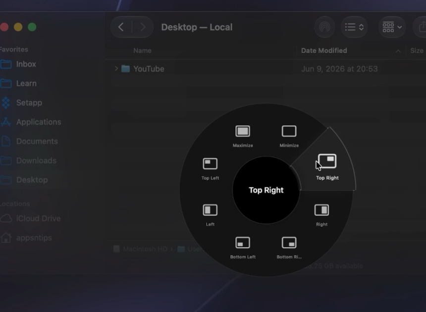The height and width of the screenshot is (312, 426).
Task: Open Applications in the sidebar
Action: point(39,122)
